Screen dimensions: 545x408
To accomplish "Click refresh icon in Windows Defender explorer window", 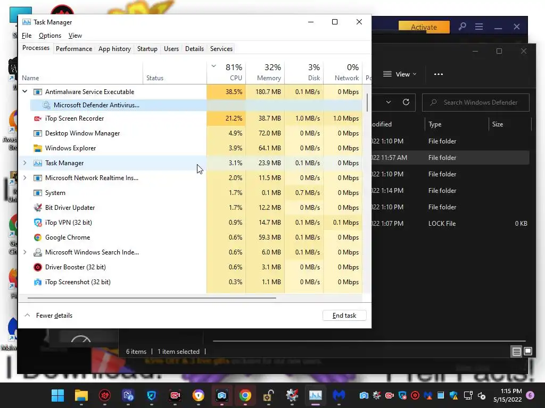I will point(406,103).
